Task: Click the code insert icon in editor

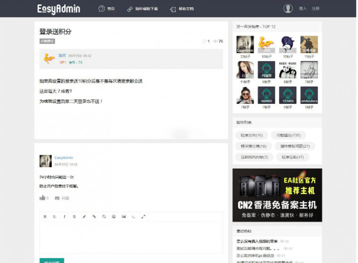Action: (x=133, y=216)
